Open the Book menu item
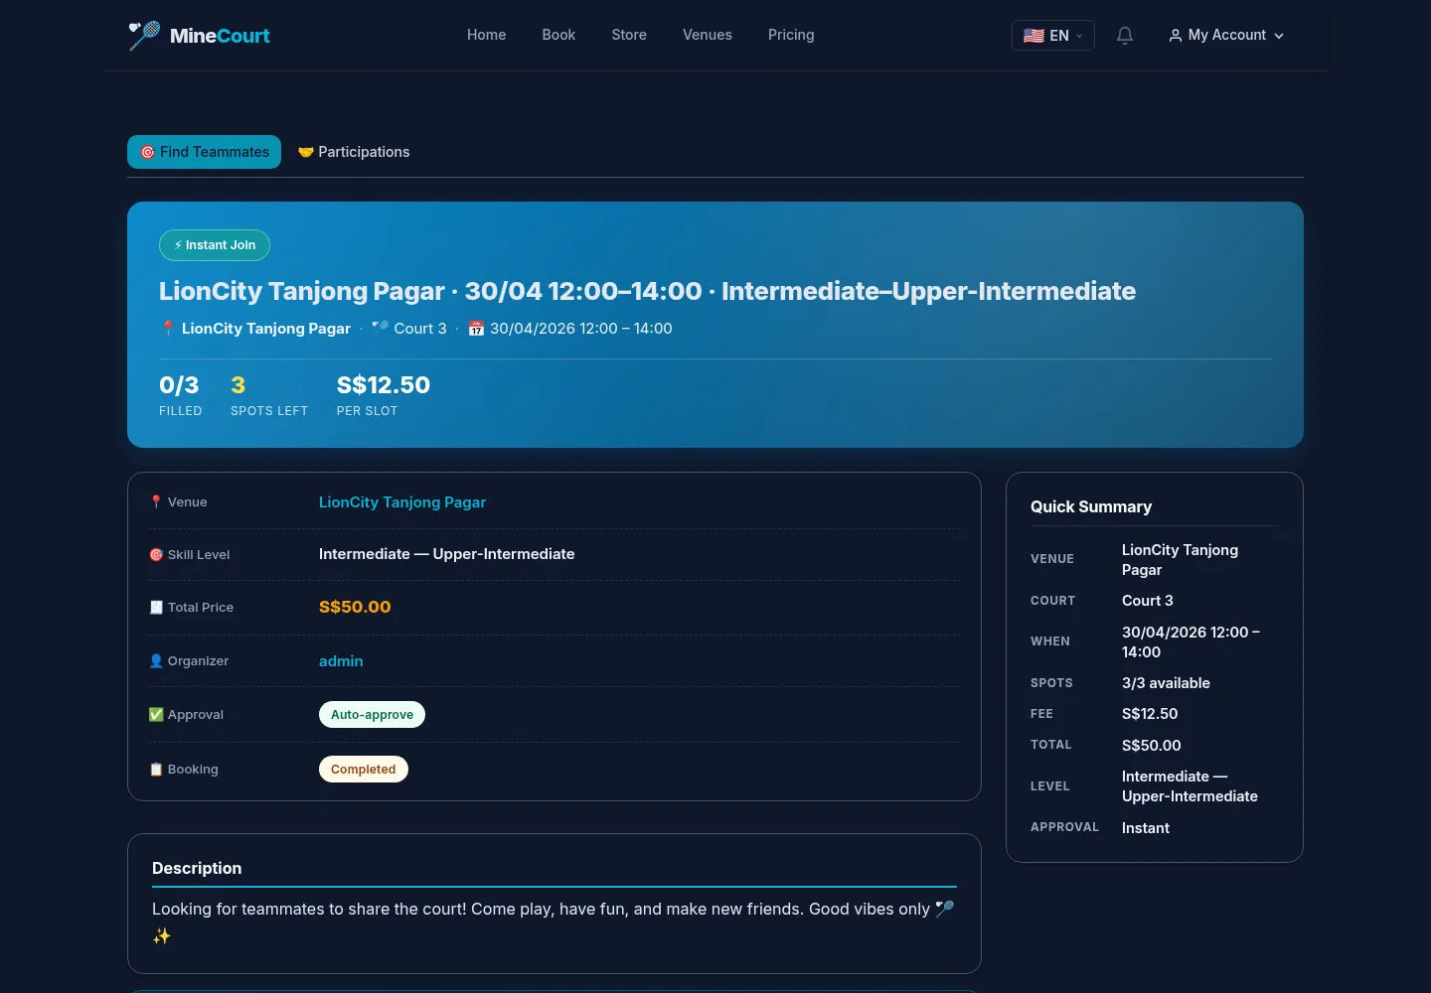 [558, 35]
